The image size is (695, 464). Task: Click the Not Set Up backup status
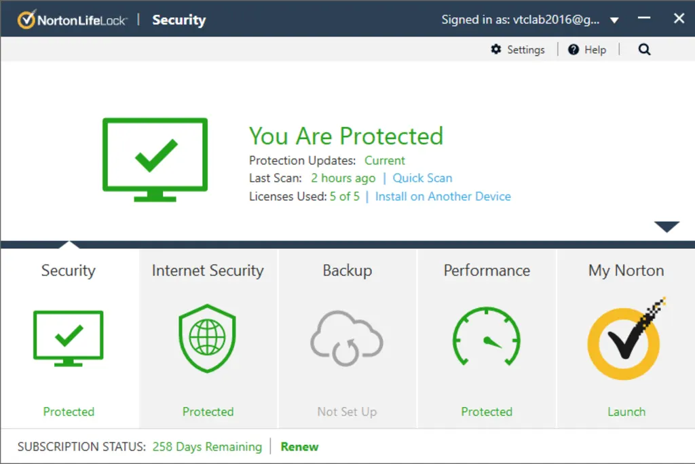[x=347, y=411]
